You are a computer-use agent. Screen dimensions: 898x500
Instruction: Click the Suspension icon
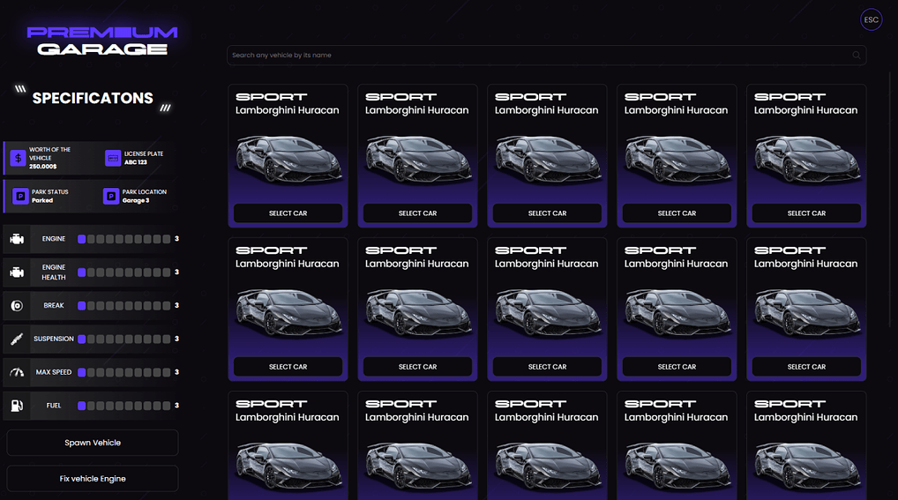tap(16, 339)
